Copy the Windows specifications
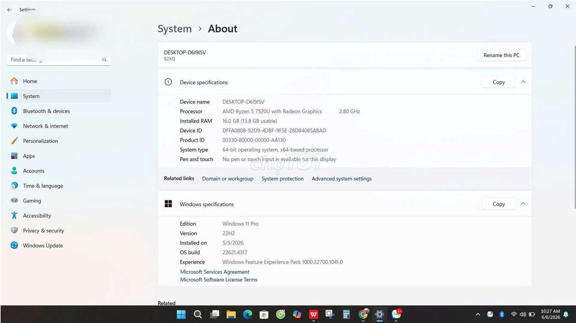Screen dimensions: 576x323 point(498,204)
